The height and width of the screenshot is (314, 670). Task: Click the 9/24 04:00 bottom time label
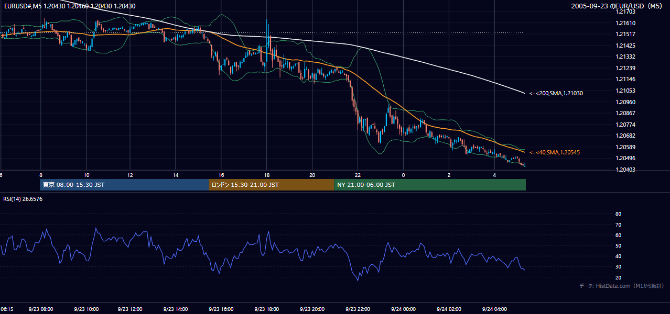click(494, 309)
